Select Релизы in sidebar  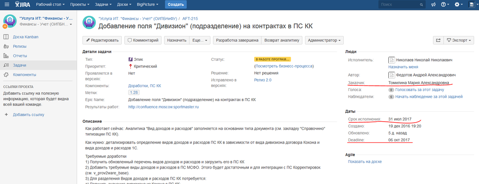(x=19, y=46)
